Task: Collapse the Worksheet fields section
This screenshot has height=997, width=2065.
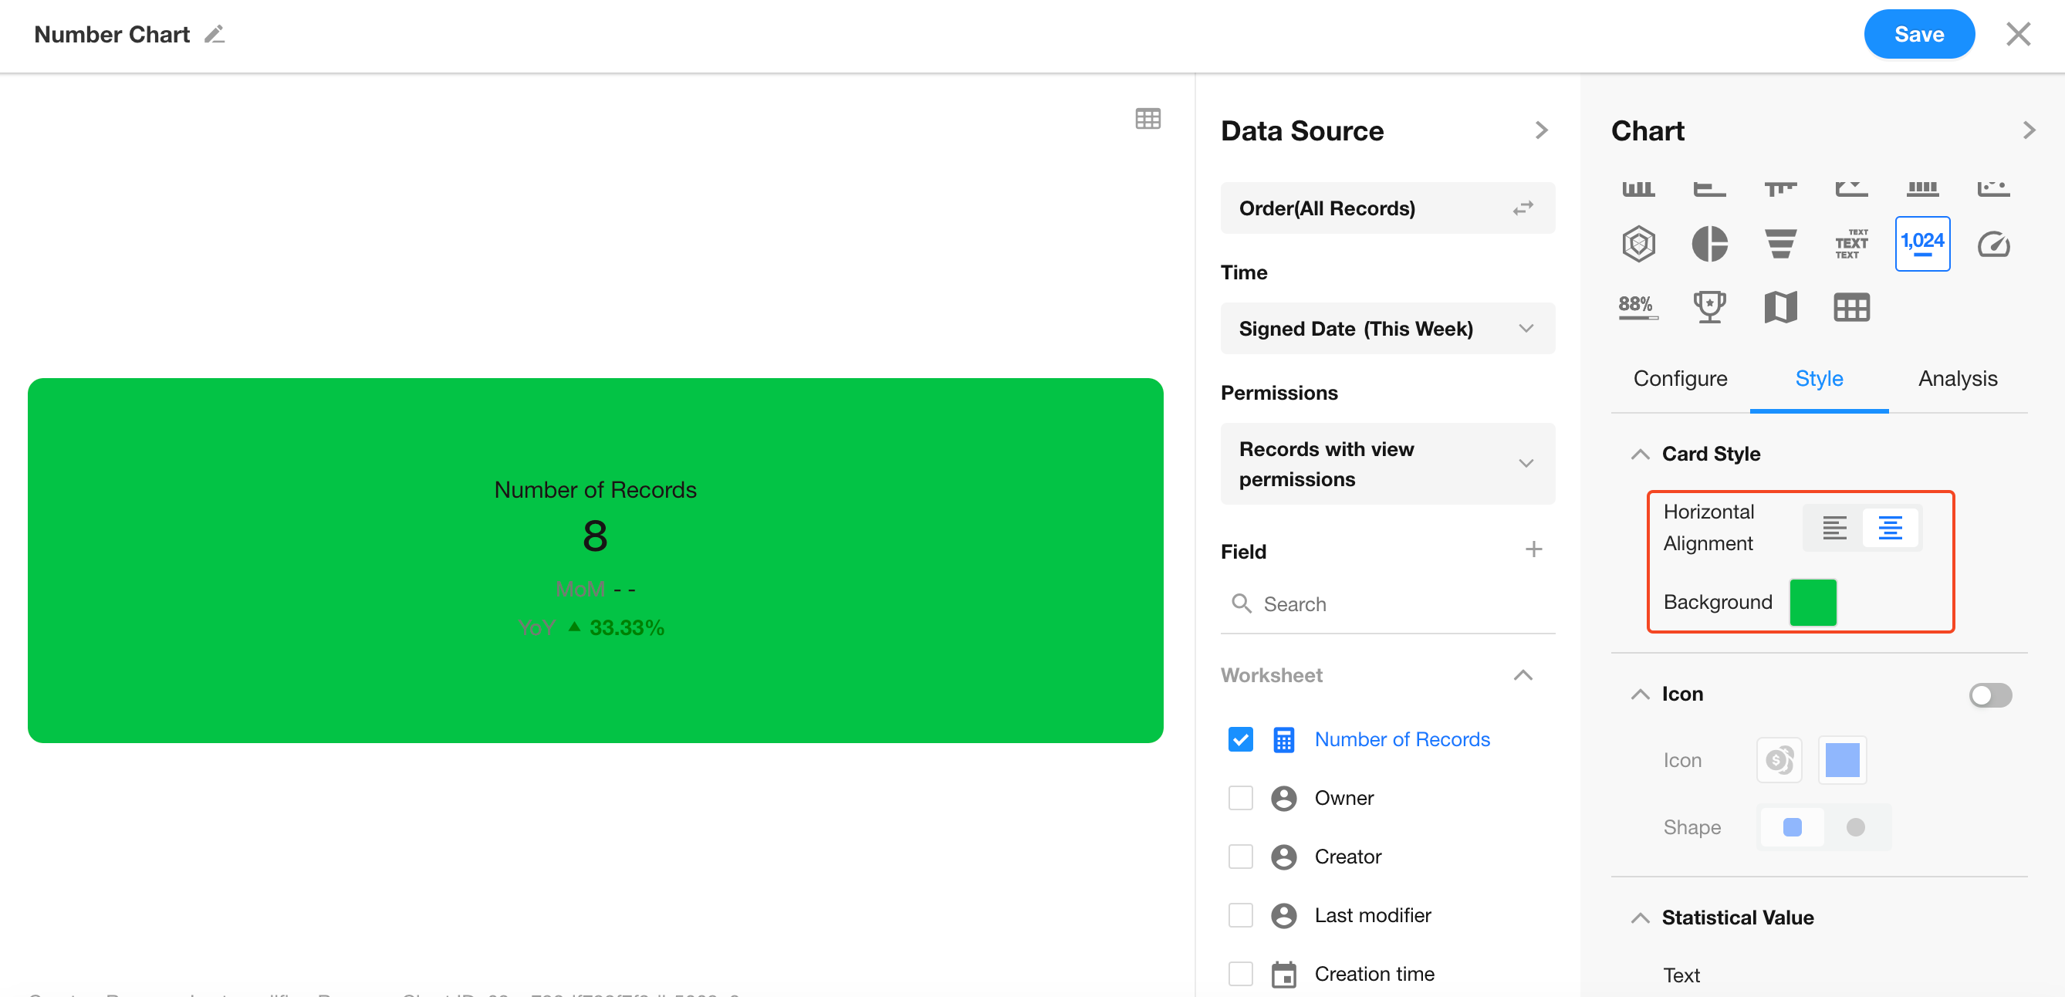Action: tap(1523, 676)
